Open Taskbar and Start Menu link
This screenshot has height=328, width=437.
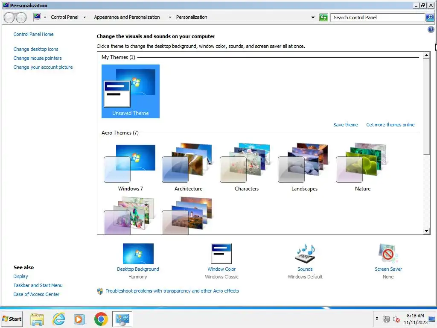pos(38,285)
